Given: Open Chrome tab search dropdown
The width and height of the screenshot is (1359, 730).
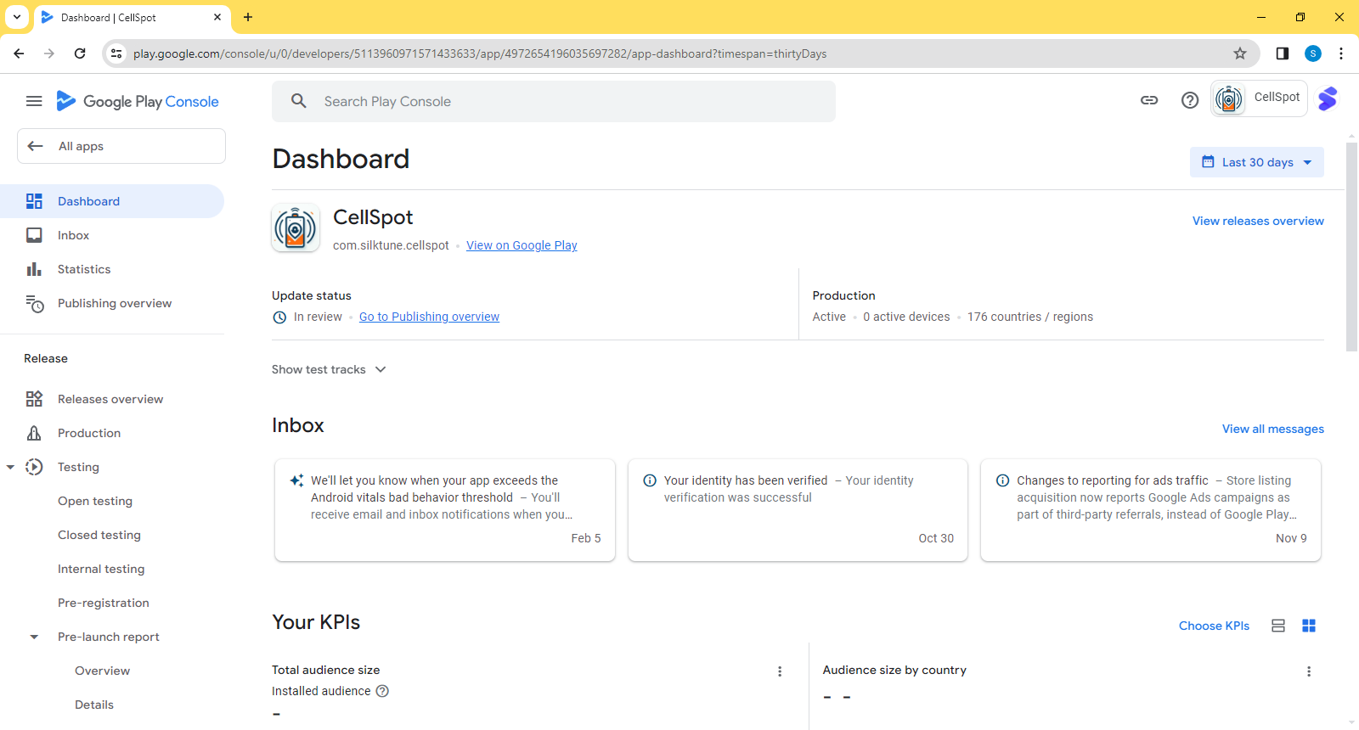Looking at the screenshot, I should coord(17,17).
